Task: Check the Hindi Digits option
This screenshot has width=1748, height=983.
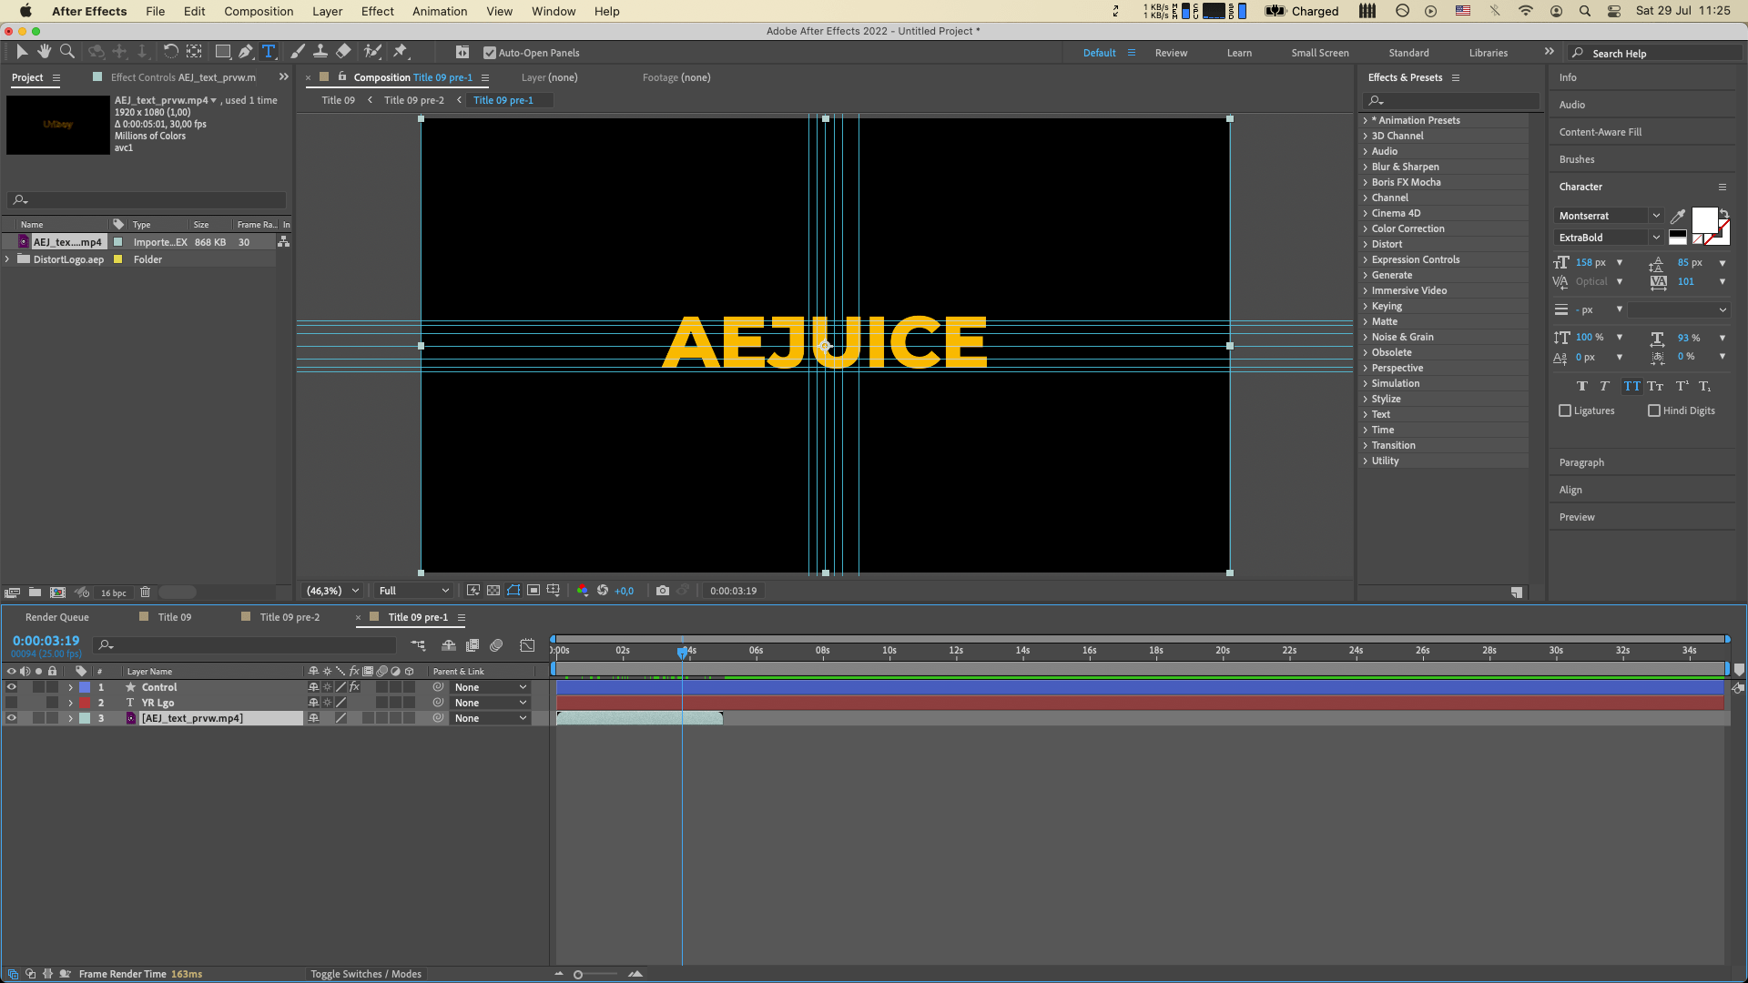Action: tap(1654, 410)
